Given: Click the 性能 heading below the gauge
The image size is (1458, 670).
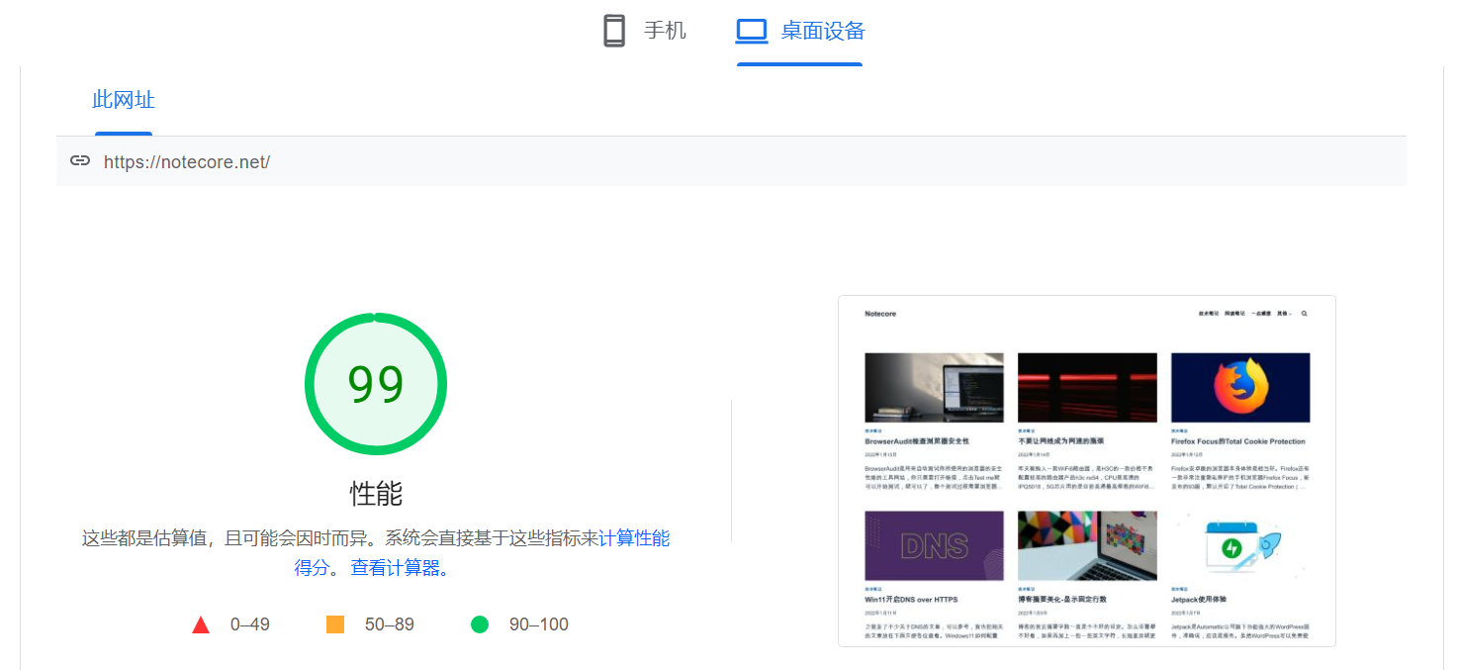Looking at the screenshot, I should tap(376, 494).
